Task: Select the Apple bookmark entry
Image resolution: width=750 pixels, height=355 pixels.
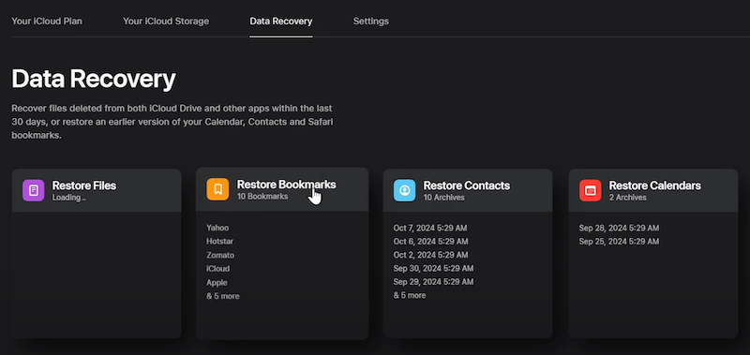Action: (x=217, y=282)
